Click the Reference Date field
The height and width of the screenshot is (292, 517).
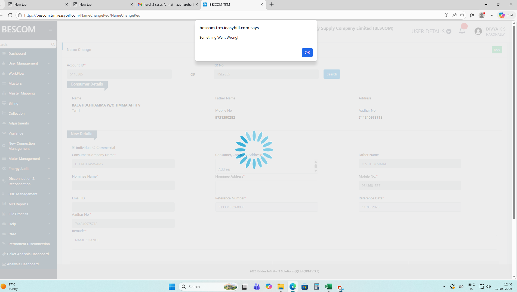click(410, 207)
